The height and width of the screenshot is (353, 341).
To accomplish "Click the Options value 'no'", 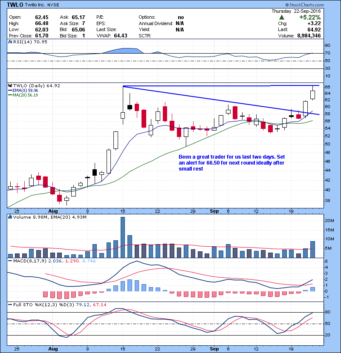I will 181,17.
